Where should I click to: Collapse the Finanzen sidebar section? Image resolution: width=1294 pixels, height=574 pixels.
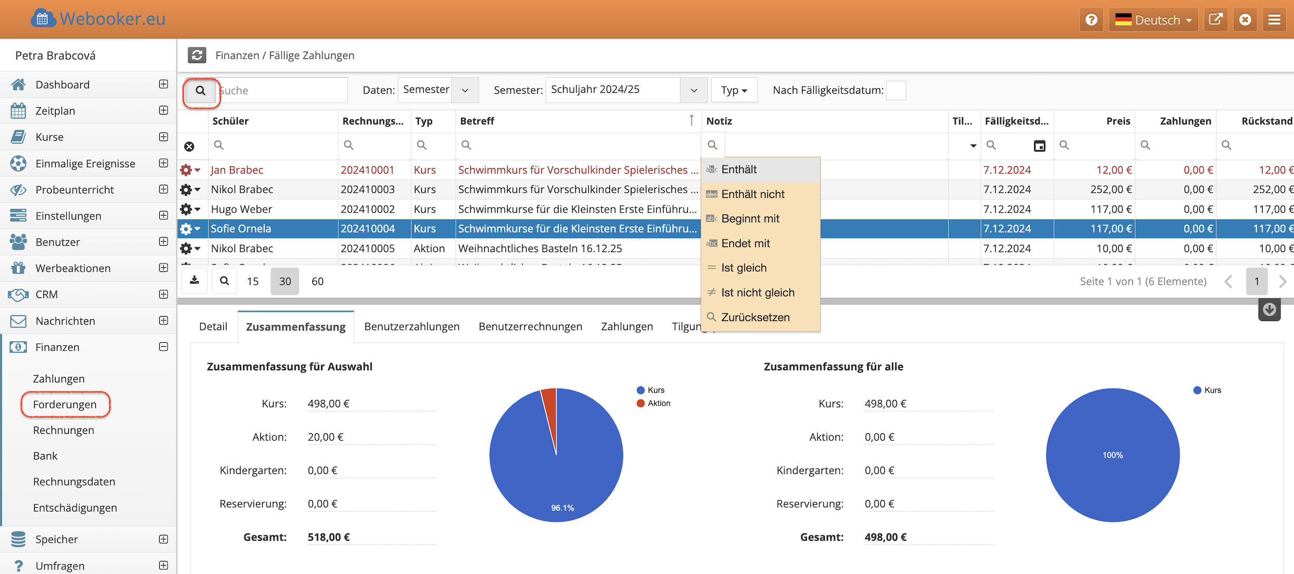click(x=163, y=347)
